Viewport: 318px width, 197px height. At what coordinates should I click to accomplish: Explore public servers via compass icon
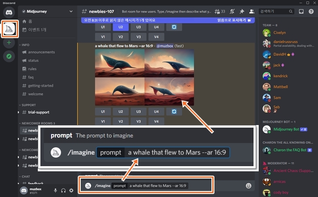[9, 57]
